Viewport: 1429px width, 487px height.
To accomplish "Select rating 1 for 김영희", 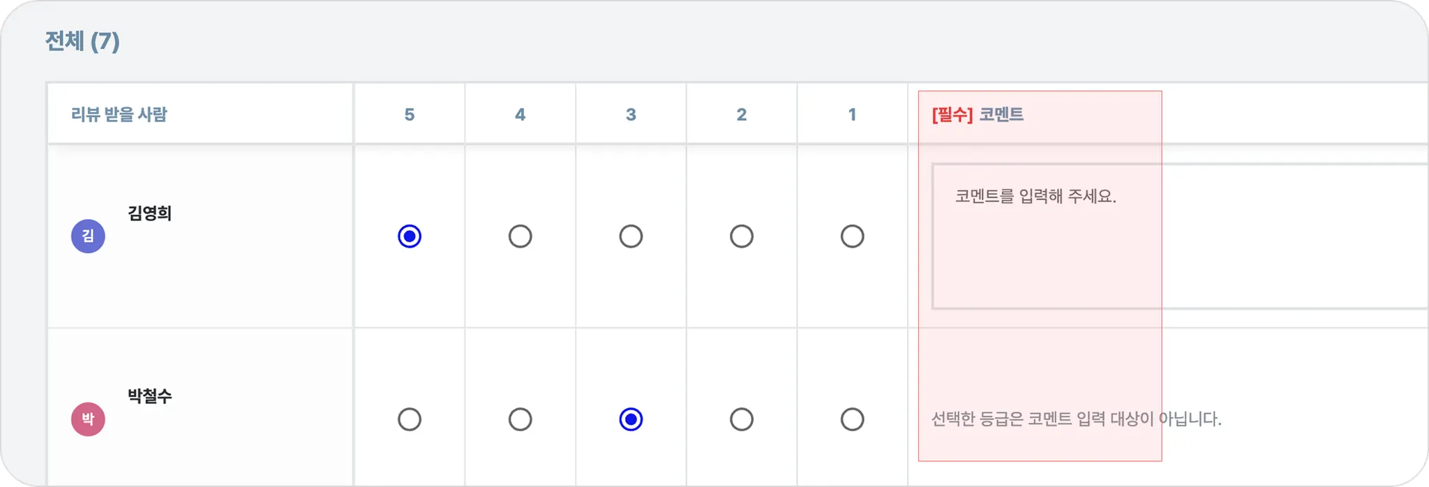I will pyautogui.click(x=852, y=237).
